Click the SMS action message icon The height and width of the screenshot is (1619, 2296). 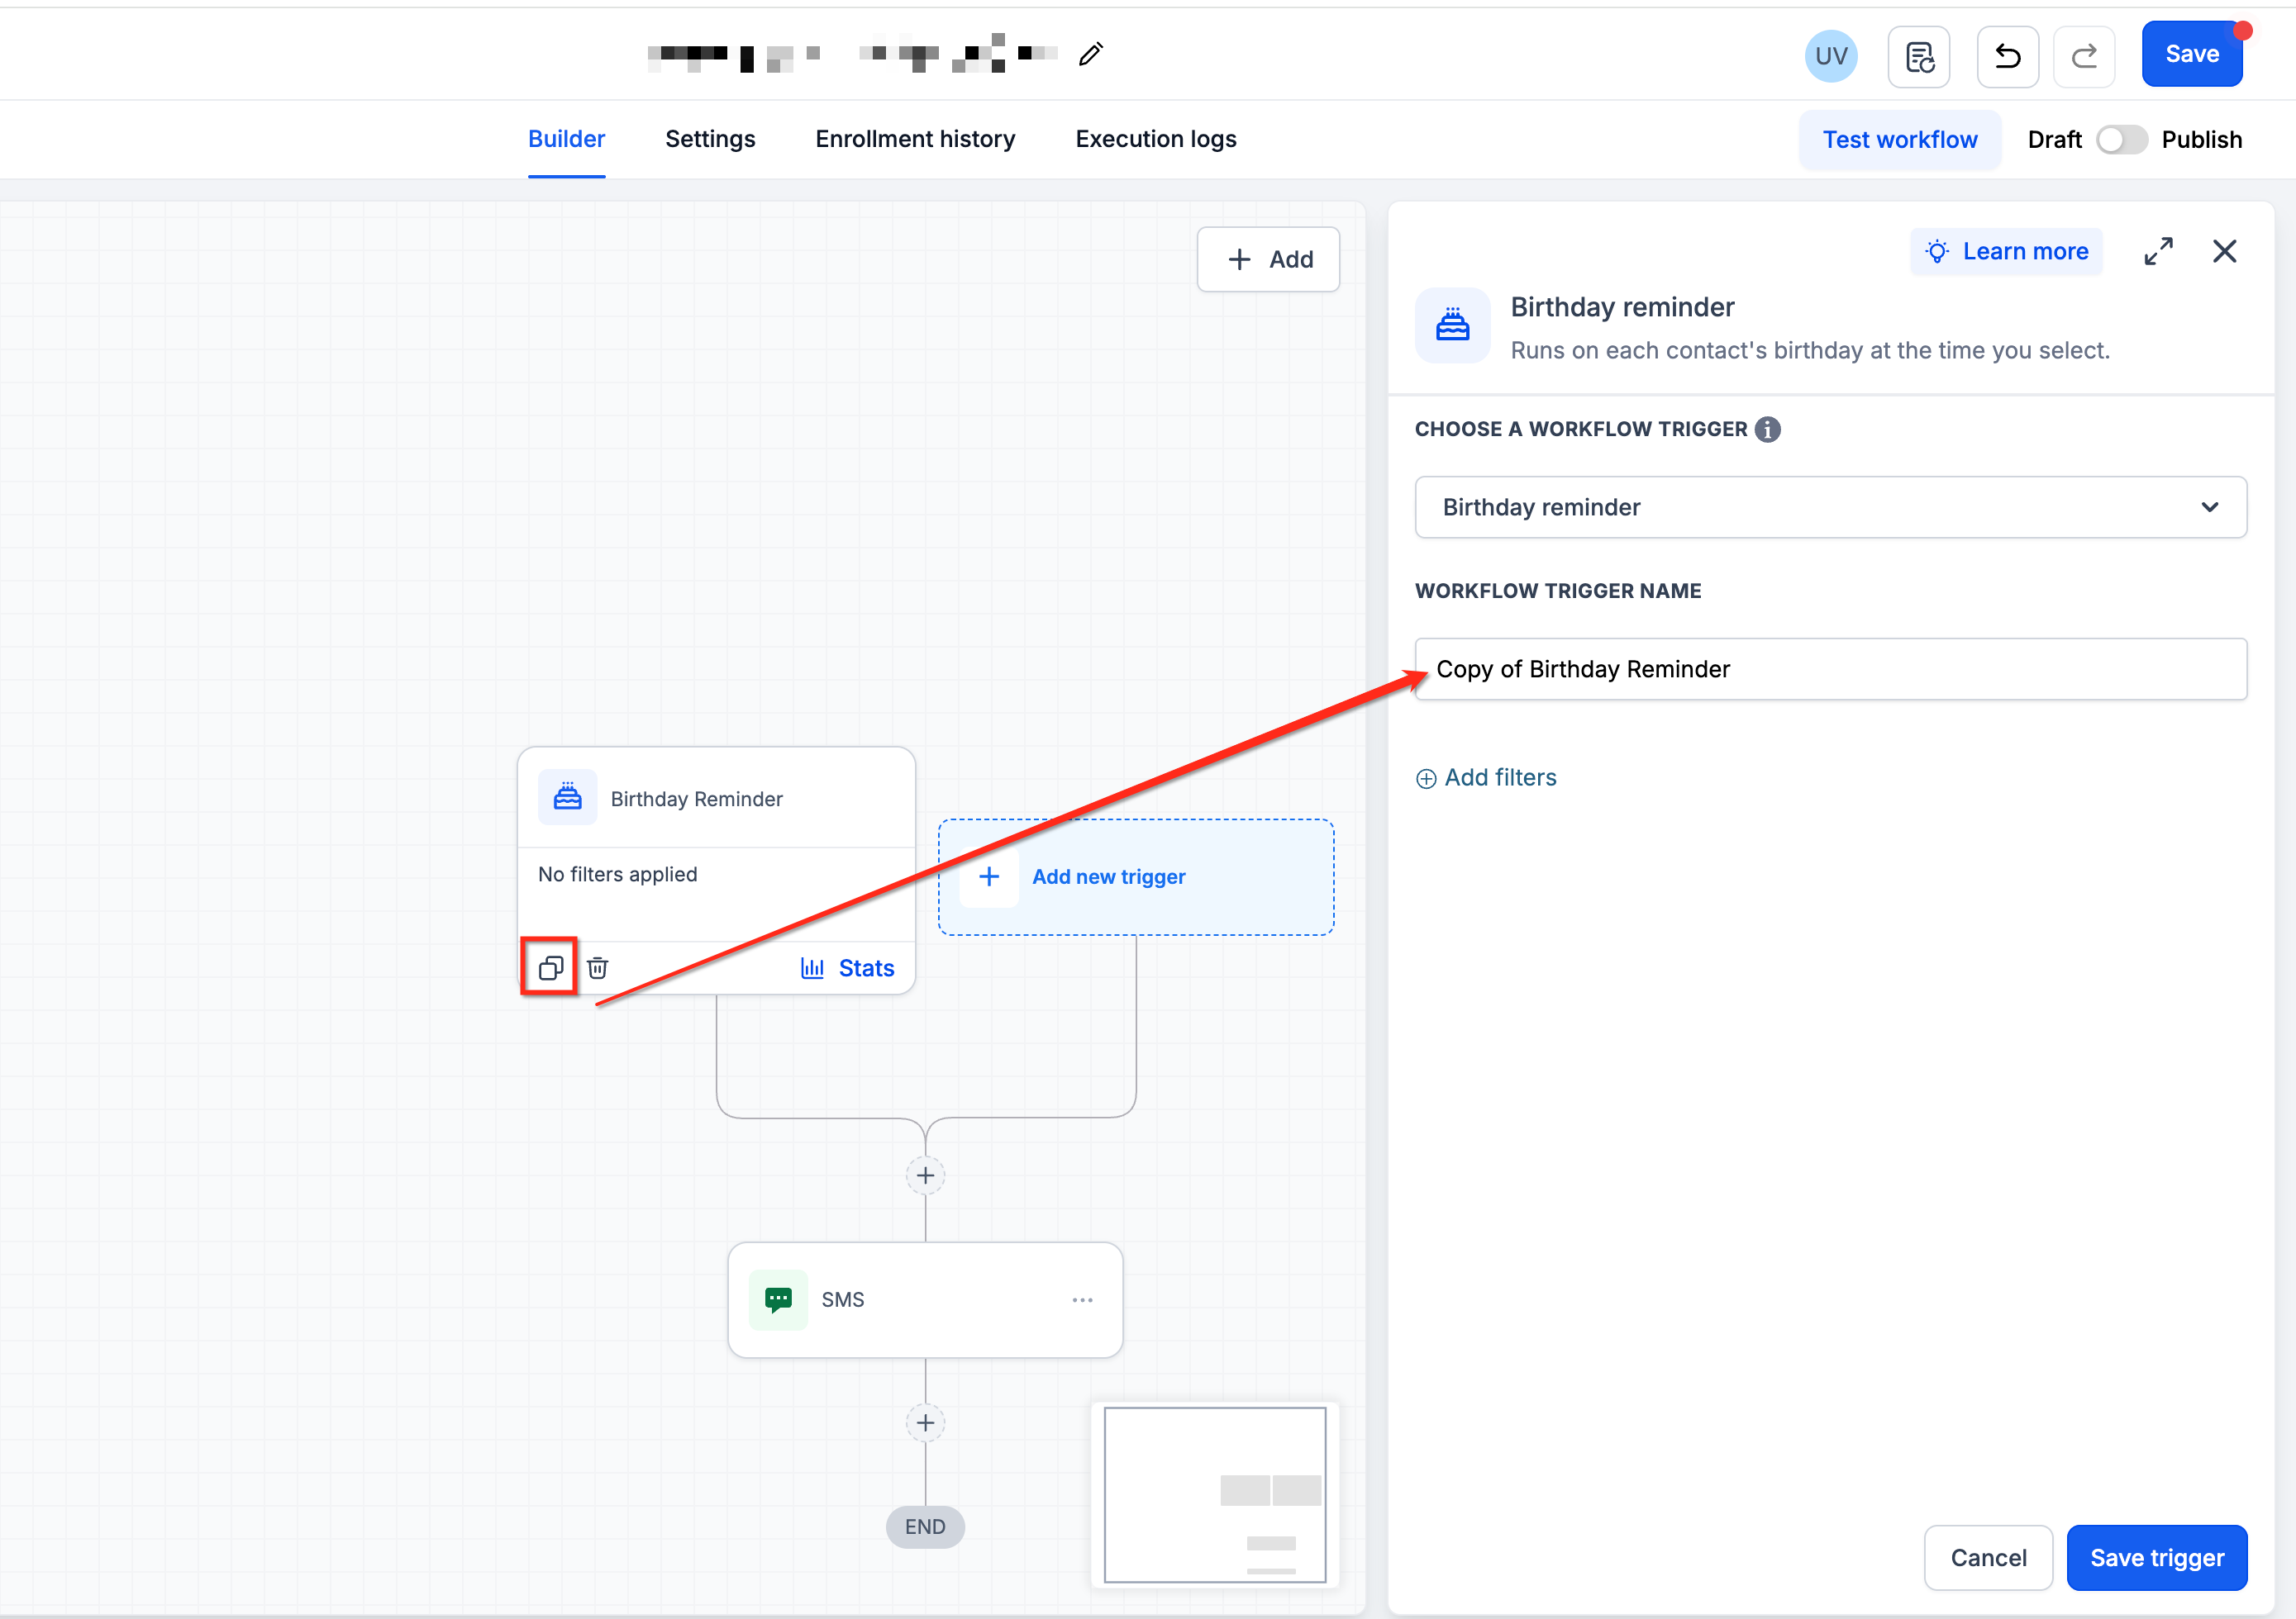(778, 1299)
